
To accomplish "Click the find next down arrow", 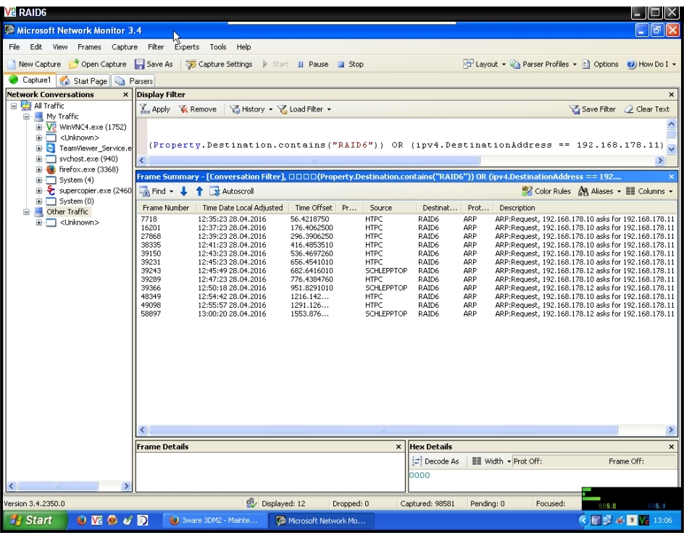I will [x=183, y=191].
